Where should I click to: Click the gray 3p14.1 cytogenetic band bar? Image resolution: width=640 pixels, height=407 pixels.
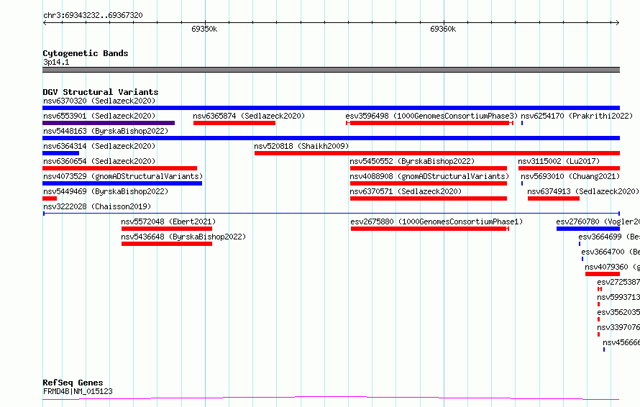tap(331, 70)
